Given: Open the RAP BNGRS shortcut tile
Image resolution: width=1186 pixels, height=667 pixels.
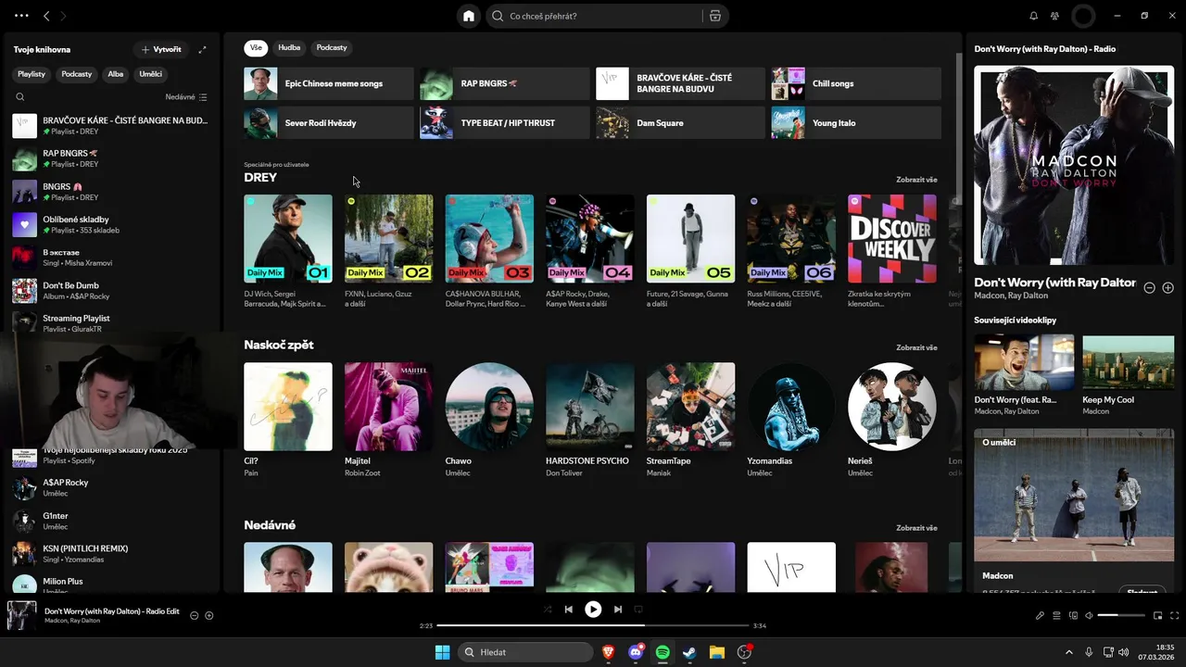Looking at the screenshot, I should [x=505, y=83].
